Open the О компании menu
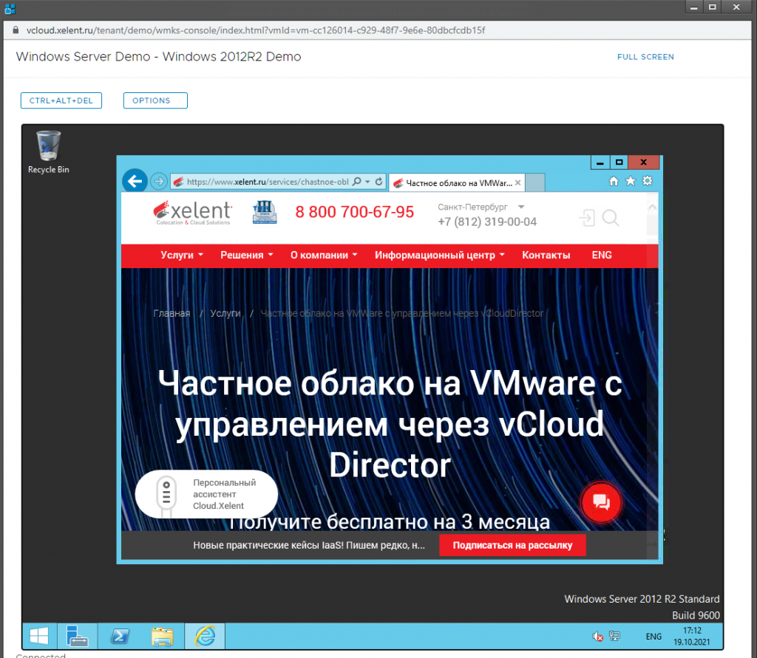Viewport: 757px width, 658px height. point(324,256)
